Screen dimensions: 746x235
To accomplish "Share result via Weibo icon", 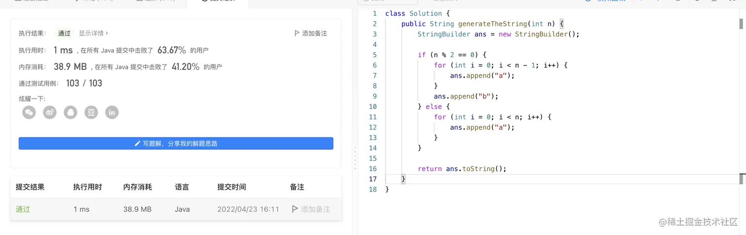I will tap(50, 112).
